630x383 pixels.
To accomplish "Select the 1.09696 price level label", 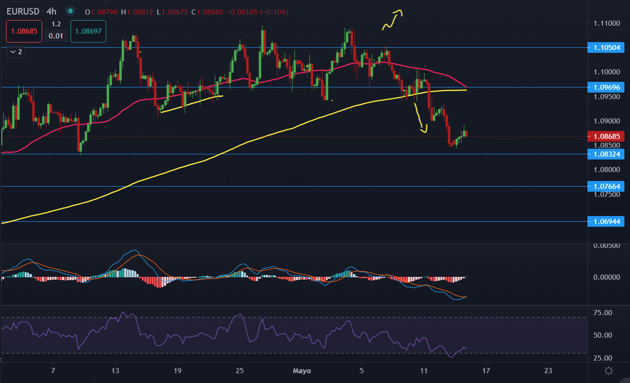I will pos(607,87).
